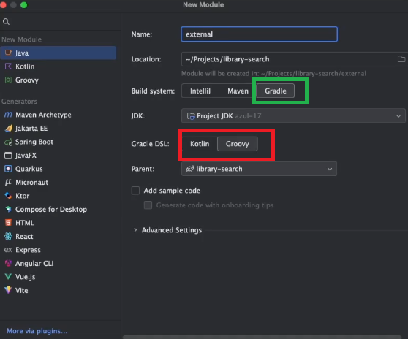The image size is (408, 339).
Task: Click the Java cup icon in the module list
Action: point(8,53)
